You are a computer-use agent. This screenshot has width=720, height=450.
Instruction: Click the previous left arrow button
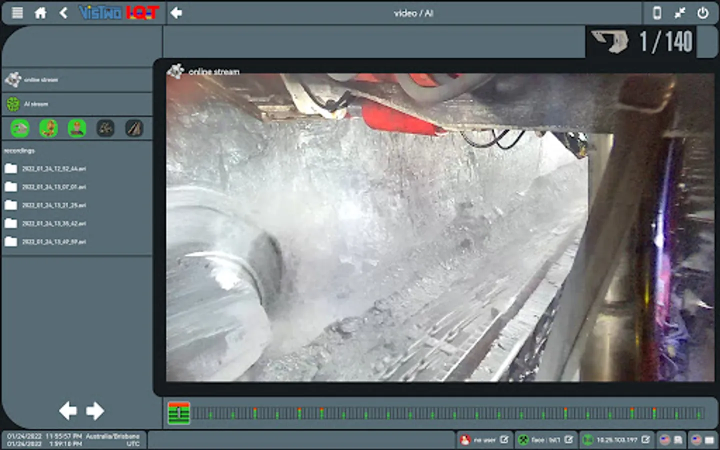pyautogui.click(x=68, y=411)
